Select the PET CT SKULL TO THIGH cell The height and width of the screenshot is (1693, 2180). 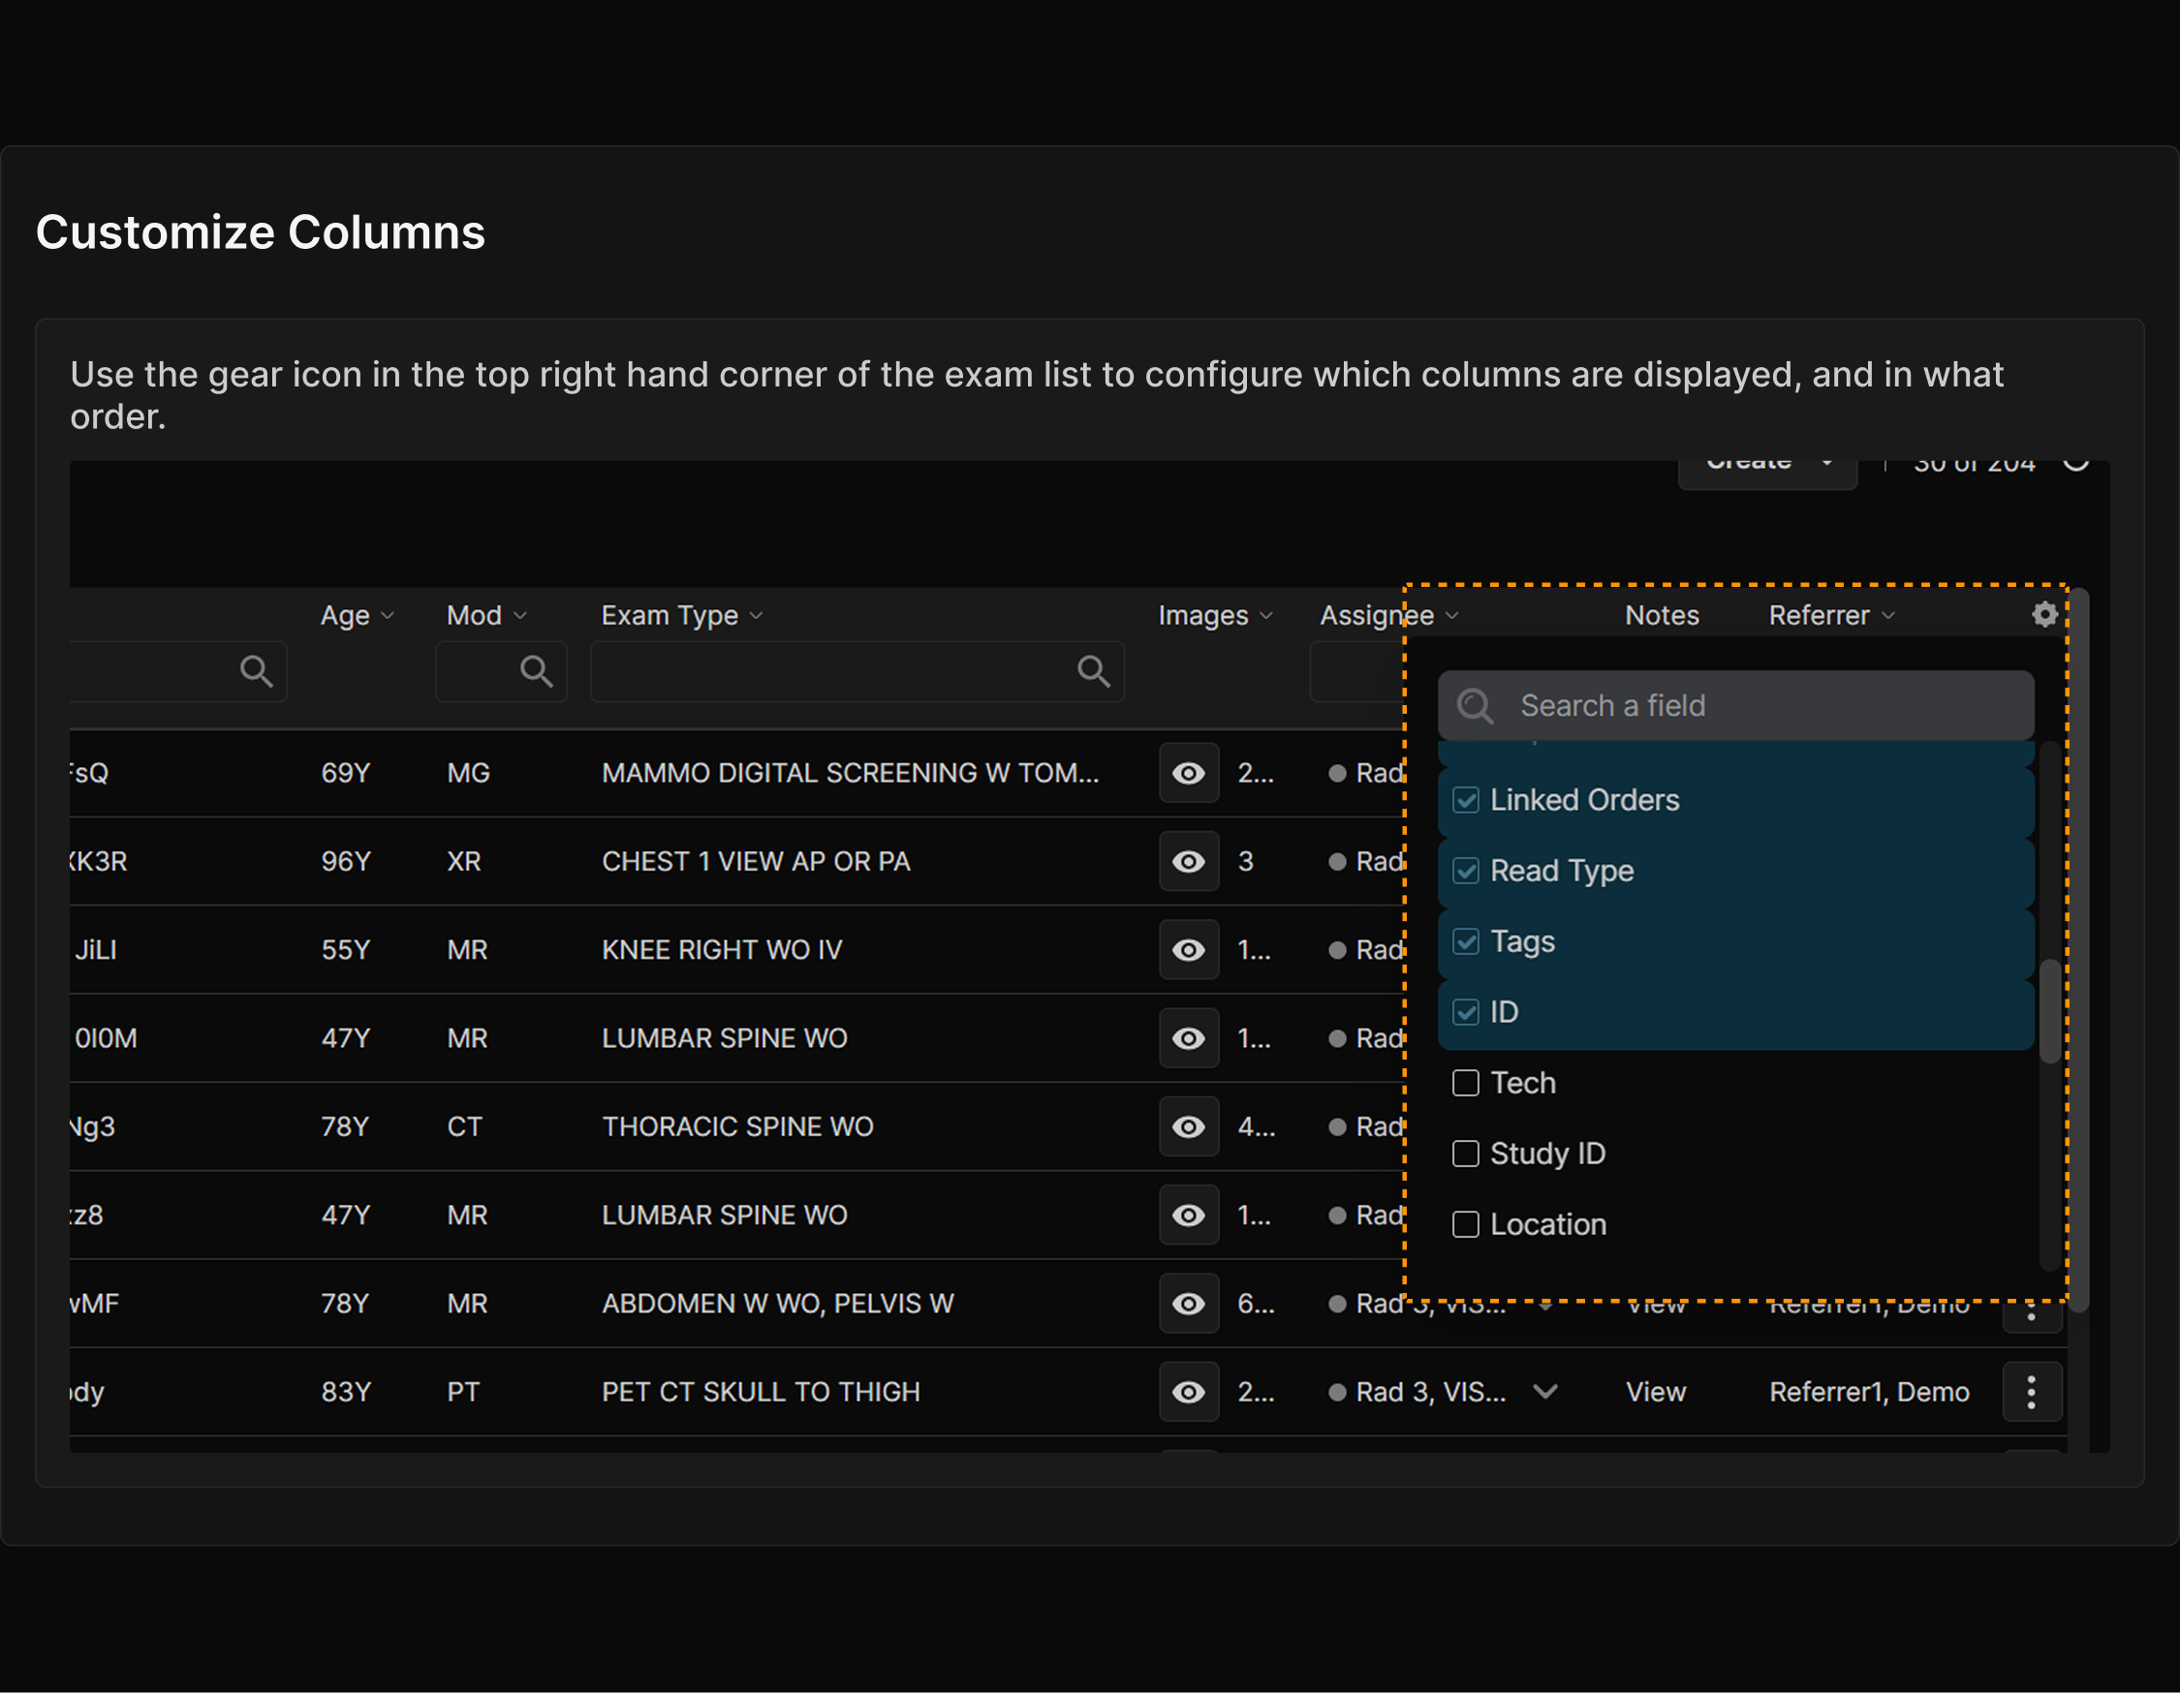coord(761,1393)
